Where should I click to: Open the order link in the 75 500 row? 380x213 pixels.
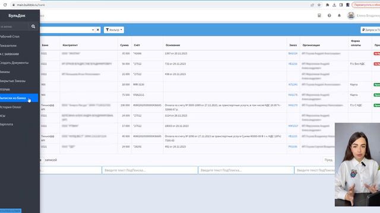(293, 95)
